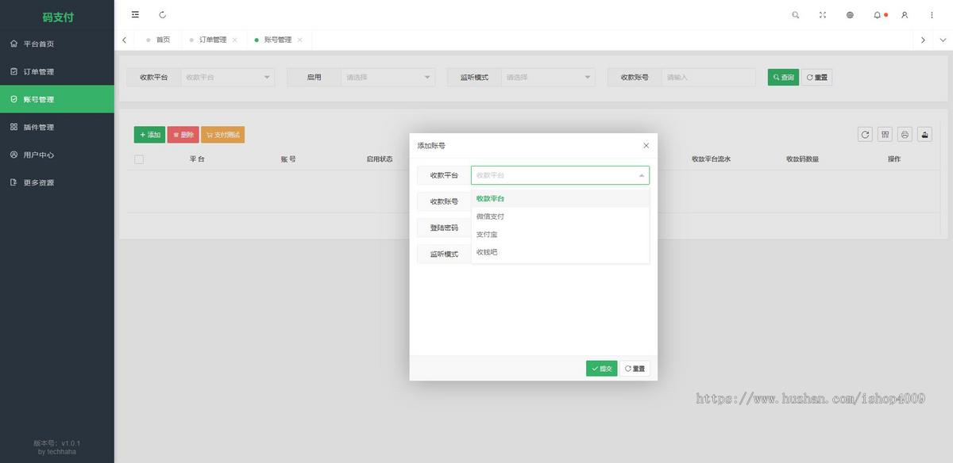Click the refresh icon in the top header
Viewport: 953px width, 463px height.
163,14
